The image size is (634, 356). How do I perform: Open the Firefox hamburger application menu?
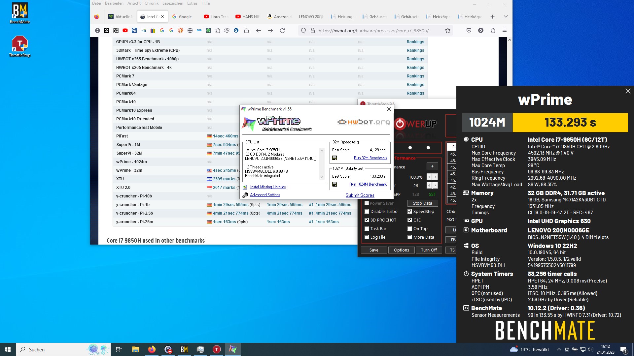click(x=505, y=30)
